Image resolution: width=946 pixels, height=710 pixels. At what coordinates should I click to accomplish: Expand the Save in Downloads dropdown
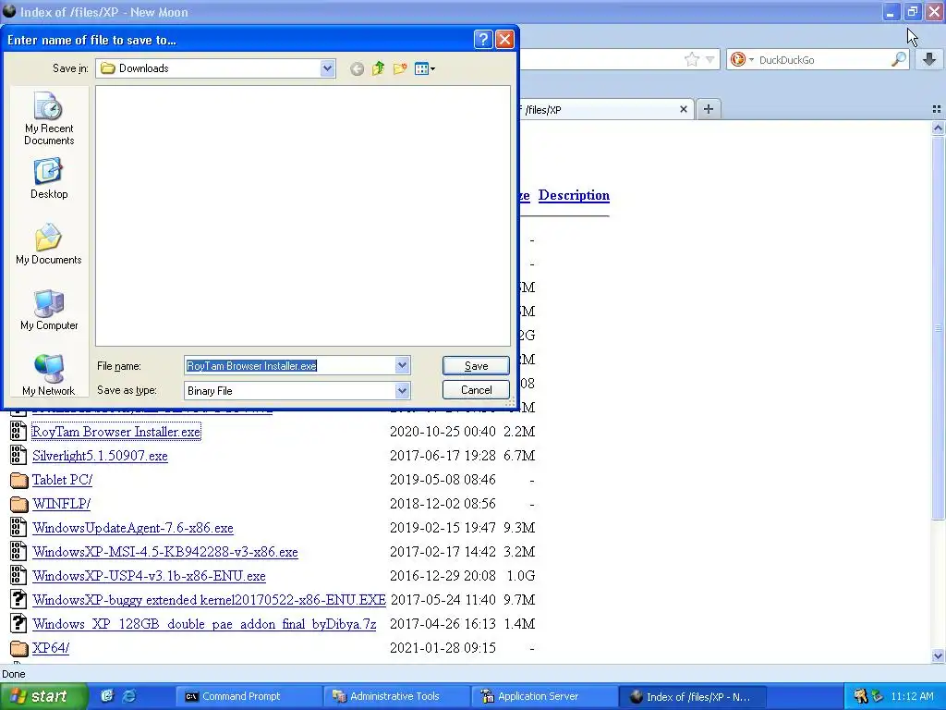pyautogui.click(x=327, y=68)
